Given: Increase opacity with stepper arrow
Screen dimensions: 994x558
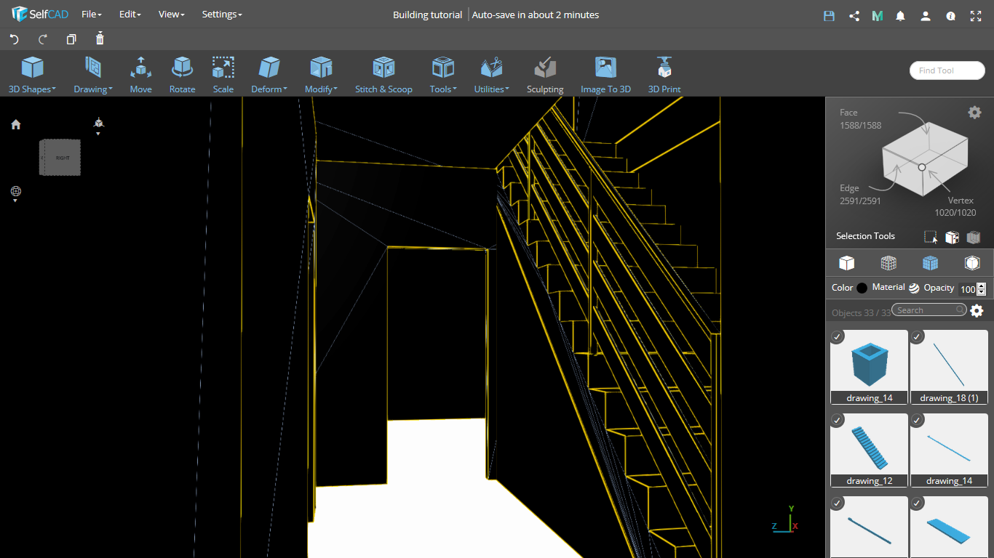Looking at the screenshot, I should click(982, 286).
